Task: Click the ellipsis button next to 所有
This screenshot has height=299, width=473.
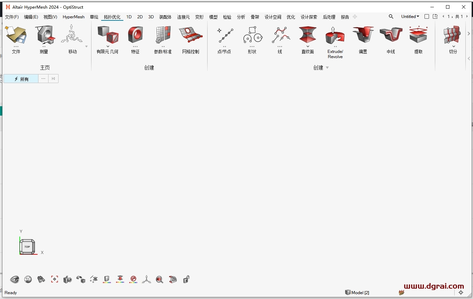Action: tap(43, 79)
